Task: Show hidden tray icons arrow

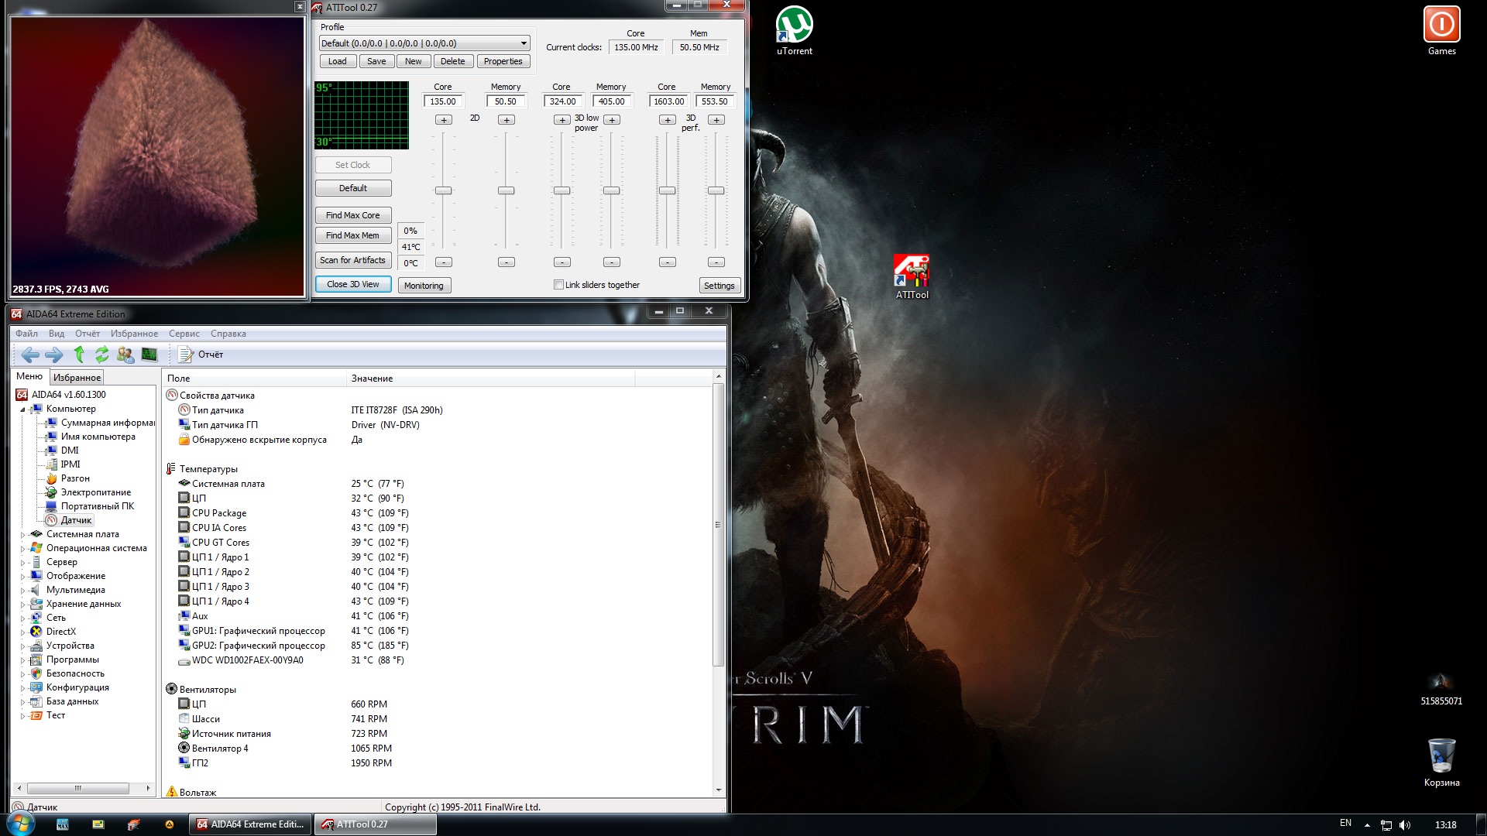Action: 1367,824
